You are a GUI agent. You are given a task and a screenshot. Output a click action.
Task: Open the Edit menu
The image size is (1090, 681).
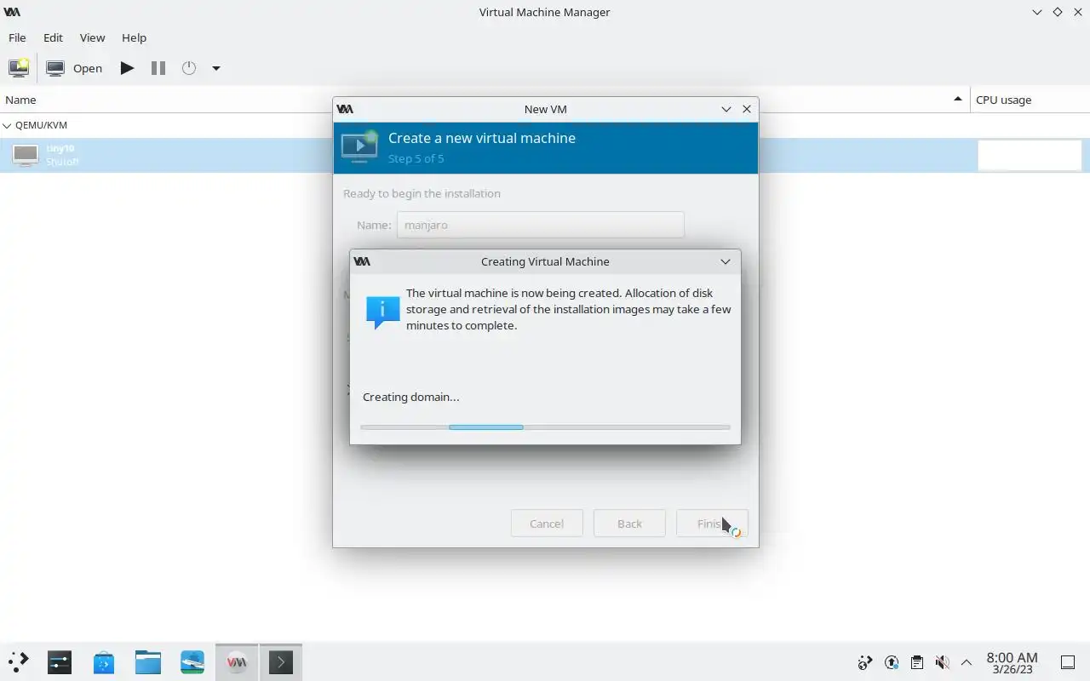53,37
